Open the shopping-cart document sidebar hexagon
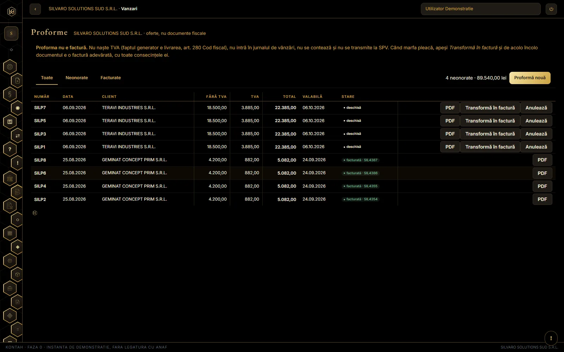 (10, 206)
